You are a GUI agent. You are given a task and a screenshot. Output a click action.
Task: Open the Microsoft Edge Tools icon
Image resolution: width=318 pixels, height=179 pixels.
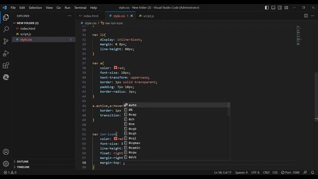(6, 77)
